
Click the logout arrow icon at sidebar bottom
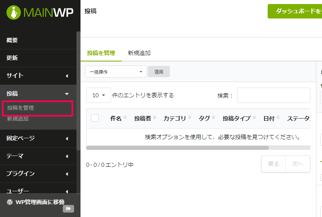coord(68,209)
